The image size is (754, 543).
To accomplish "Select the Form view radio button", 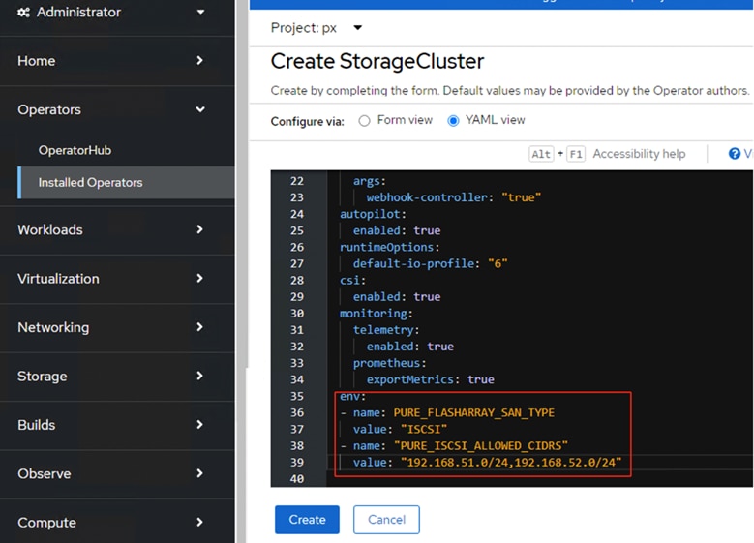I will [x=365, y=121].
